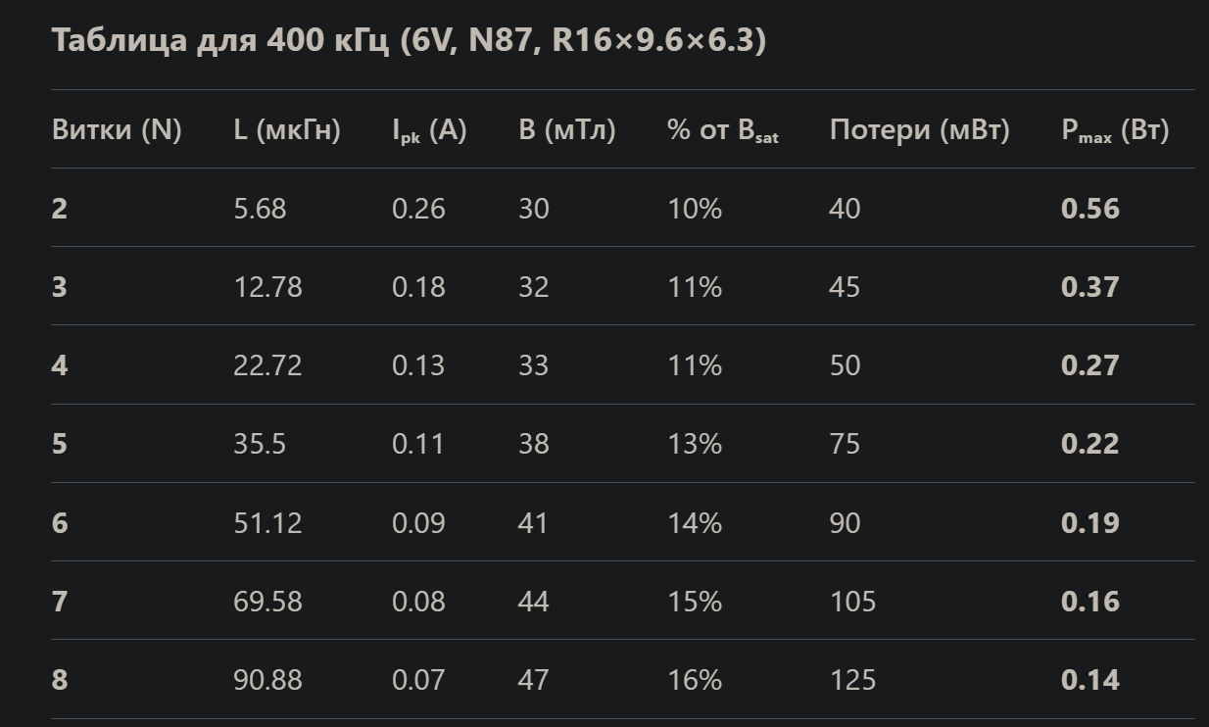Click the table title for 400 кГц

tap(409, 41)
